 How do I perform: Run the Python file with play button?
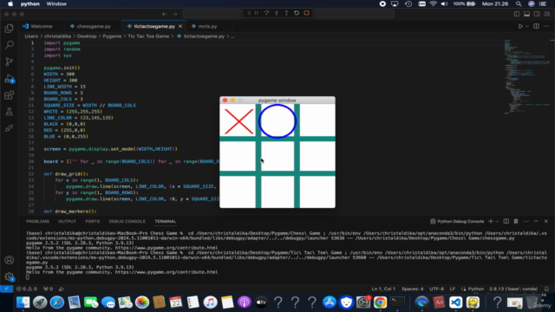520,26
